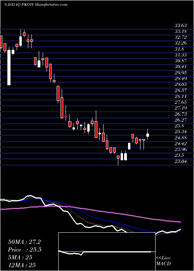Click the 24.88 price axis label
The width and height of the screenshot is (194, 271).
tap(181, 138)
